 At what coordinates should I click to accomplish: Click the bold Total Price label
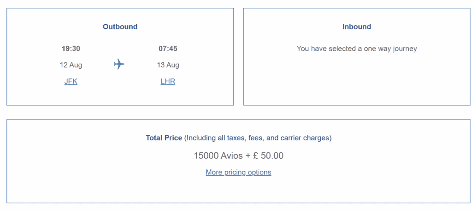[164, 138]
